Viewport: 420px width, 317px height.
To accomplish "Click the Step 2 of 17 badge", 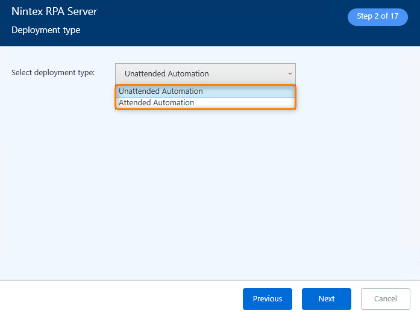I will pyautogui.click(x=377, y=17).
